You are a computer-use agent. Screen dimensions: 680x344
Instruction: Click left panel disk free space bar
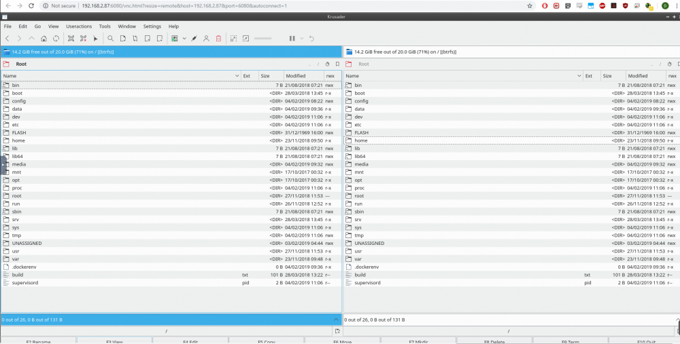pyautogui.click(x=171, y=52)
